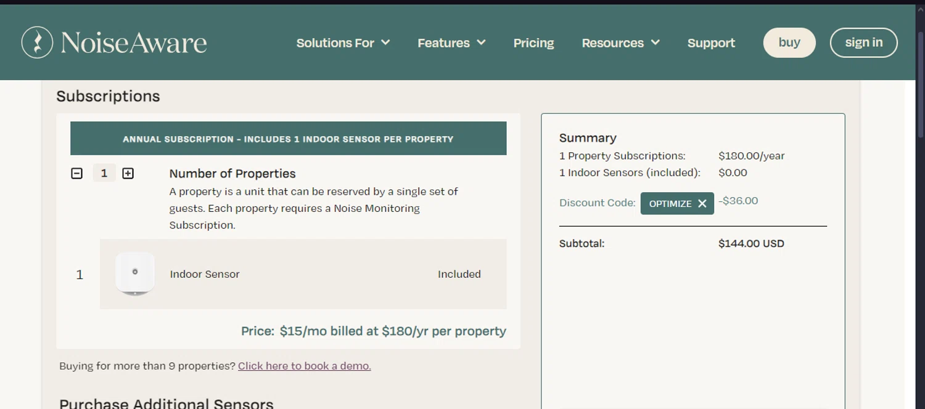Click the Included status text
Screen dimensions: 925x409
459,274
